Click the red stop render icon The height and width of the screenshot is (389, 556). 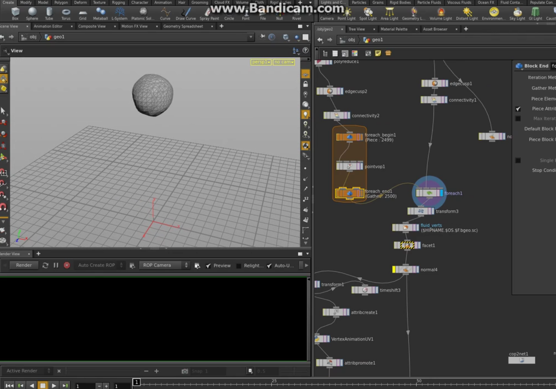pos(67,265)
